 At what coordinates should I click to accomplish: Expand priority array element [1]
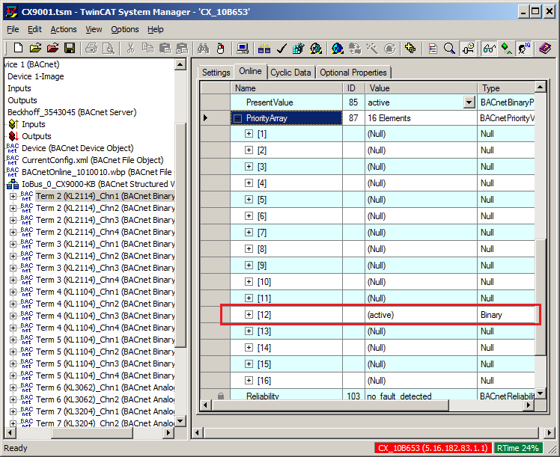pyautogui.click(x=249, y=134)
